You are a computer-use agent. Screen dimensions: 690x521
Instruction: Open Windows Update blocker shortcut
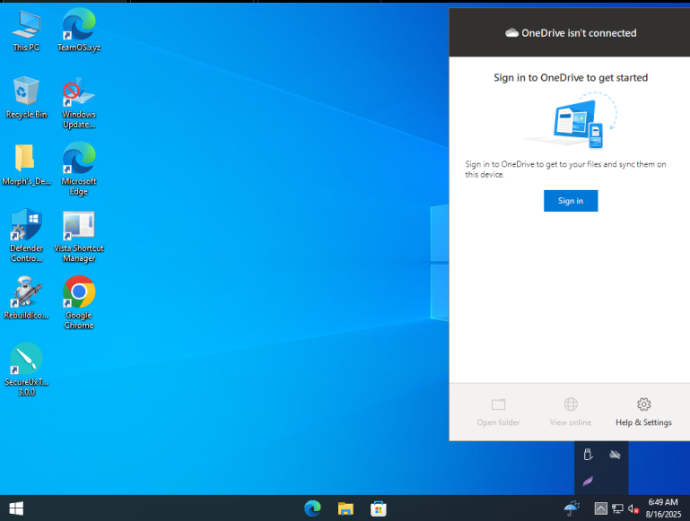79,103
